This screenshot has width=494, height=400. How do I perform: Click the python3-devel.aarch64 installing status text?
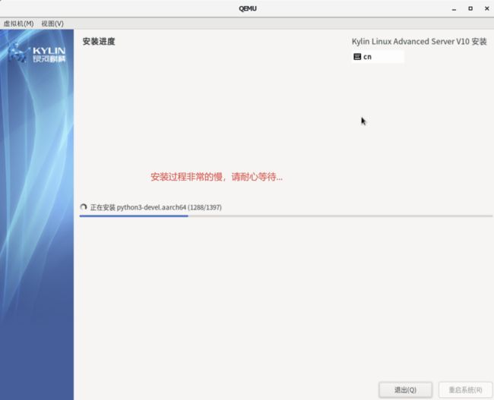pyautogui.click(x=156, y=207)
